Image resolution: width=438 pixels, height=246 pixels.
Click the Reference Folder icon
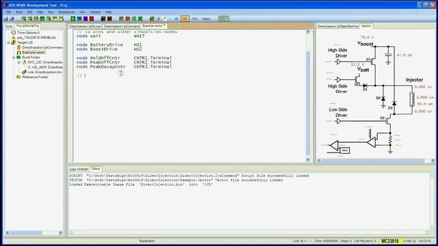coord(18,77)
